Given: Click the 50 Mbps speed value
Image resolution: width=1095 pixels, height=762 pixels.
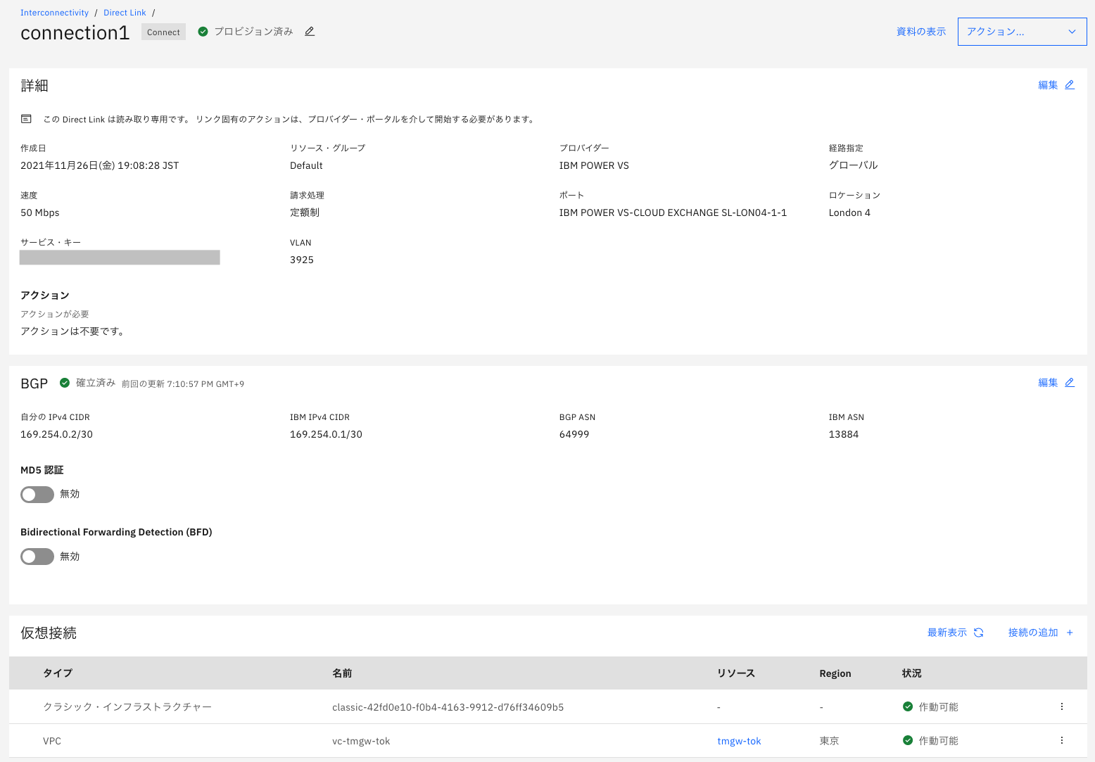Looking at the screenshot, I should click(x=40, y=212).
